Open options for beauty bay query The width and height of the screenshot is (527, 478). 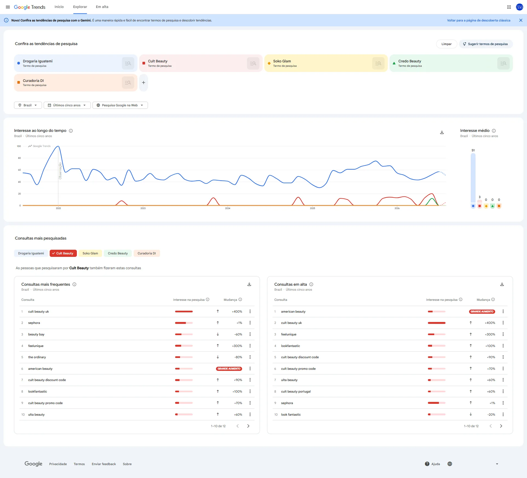click(250, 334)
